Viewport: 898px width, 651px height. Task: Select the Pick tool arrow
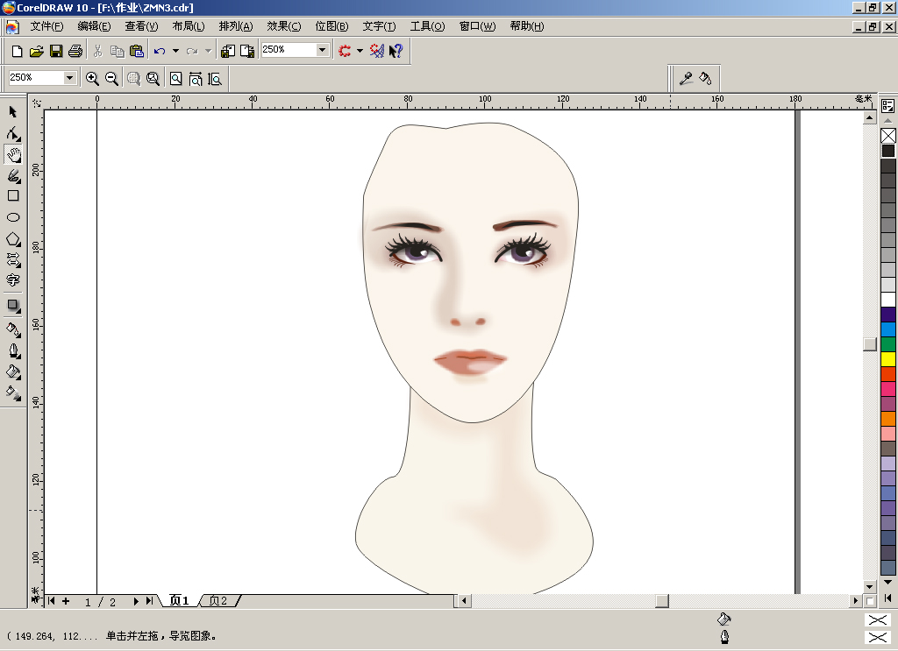pos(13,111)
